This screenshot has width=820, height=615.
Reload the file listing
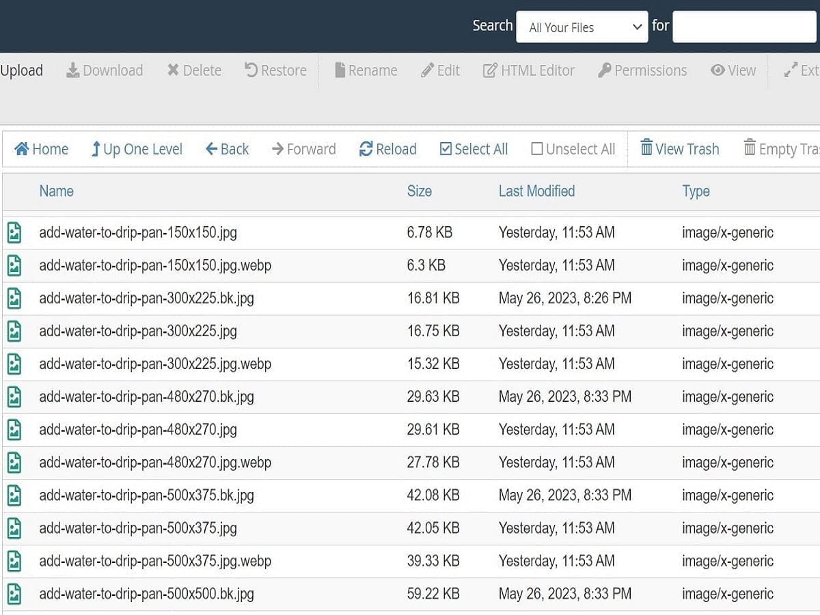tap(387, 149)
